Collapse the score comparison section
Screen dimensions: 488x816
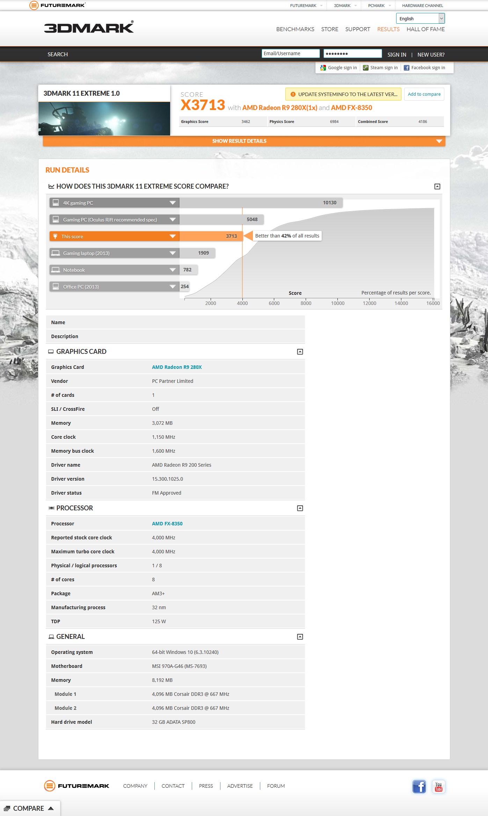point(437,187)
